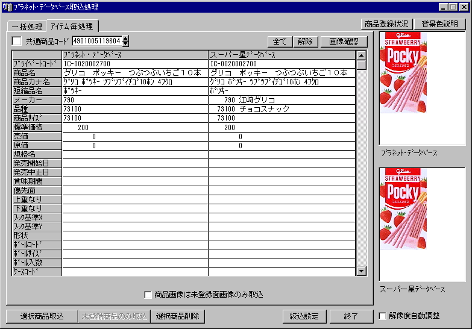Minimize the プラネット・データベース取込処理 window

443,7
